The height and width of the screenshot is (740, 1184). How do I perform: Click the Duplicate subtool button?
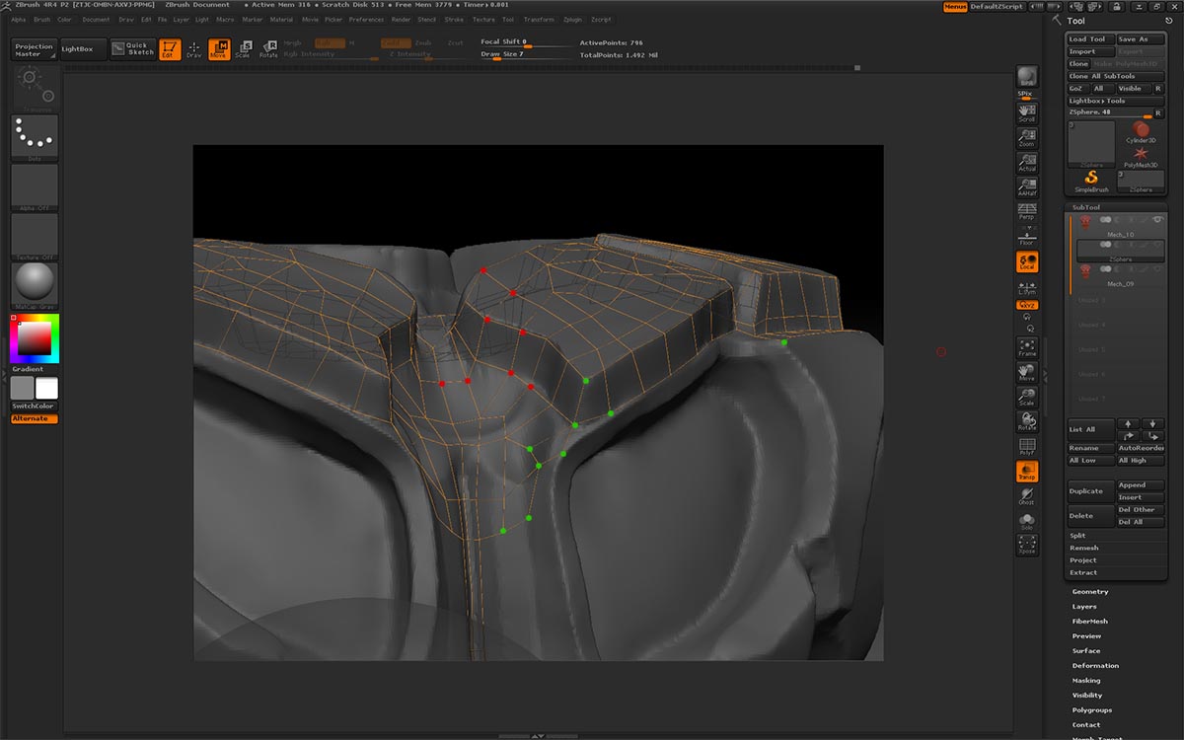coord(1091,490)
